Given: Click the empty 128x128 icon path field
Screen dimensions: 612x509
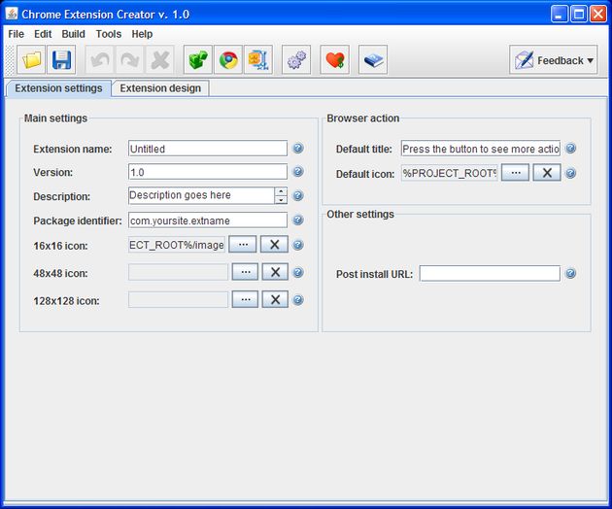Looking at the screenshot, I should pos(179,299).
